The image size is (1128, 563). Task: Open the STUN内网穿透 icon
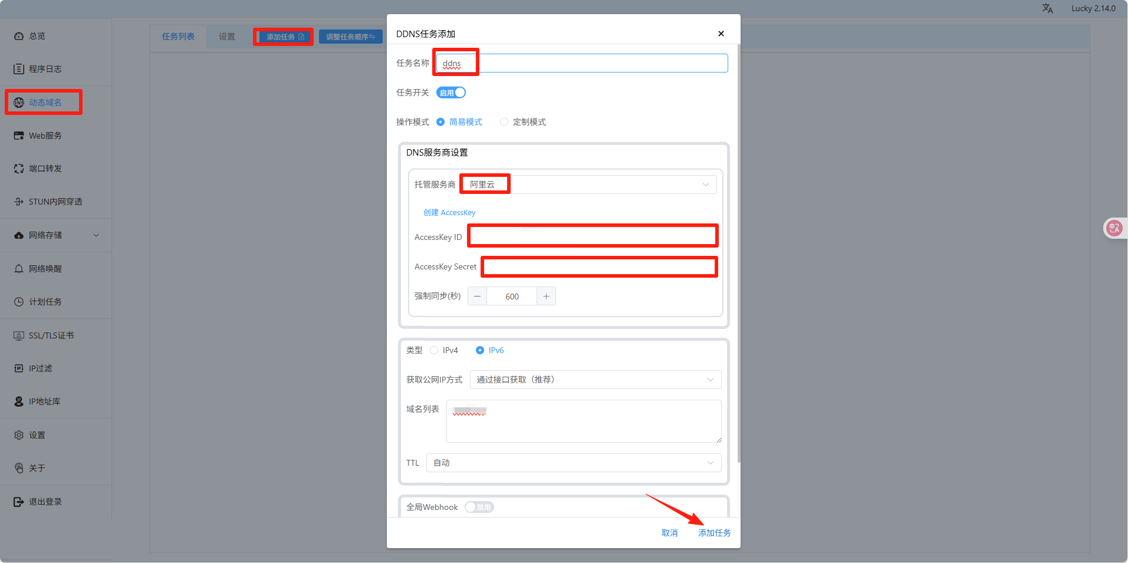click(x=19, y=202)
